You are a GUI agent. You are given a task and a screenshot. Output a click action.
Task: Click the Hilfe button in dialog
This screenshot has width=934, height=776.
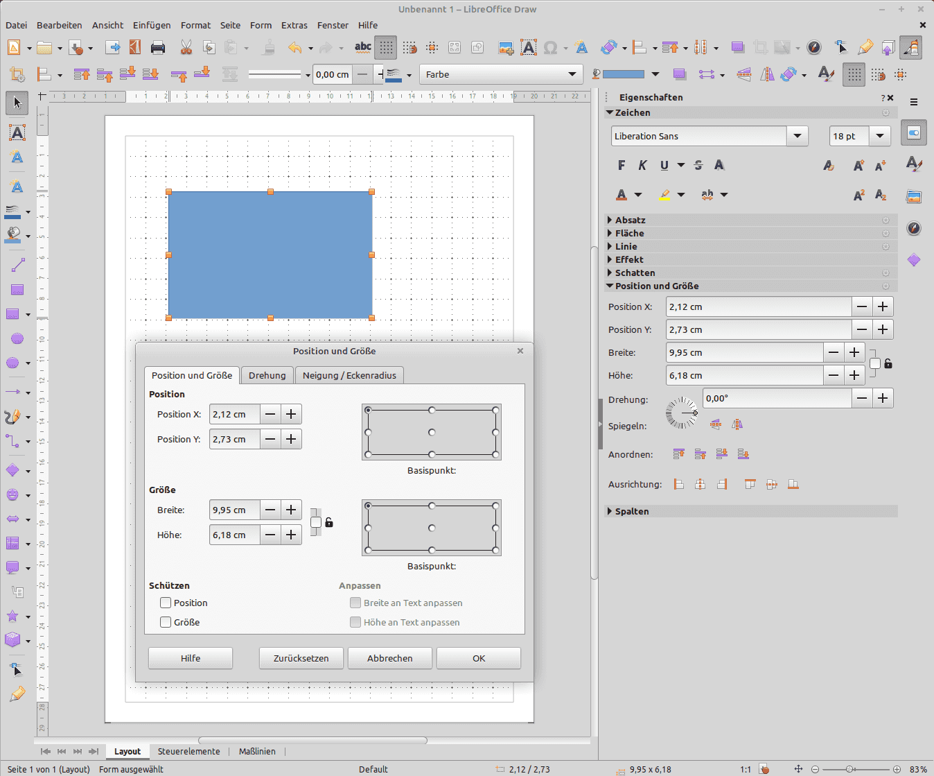pos(191,658)
